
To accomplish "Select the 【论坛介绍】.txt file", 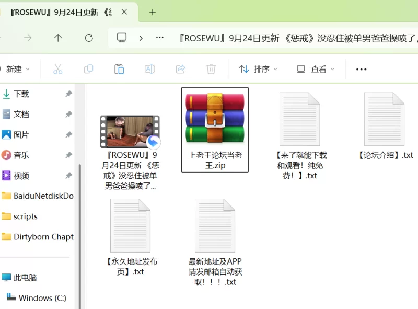I will tap(385, 126).
